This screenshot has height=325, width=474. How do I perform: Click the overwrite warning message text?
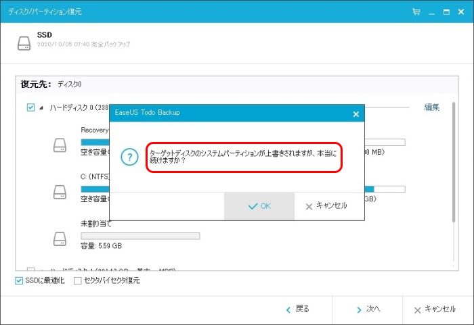243,157
